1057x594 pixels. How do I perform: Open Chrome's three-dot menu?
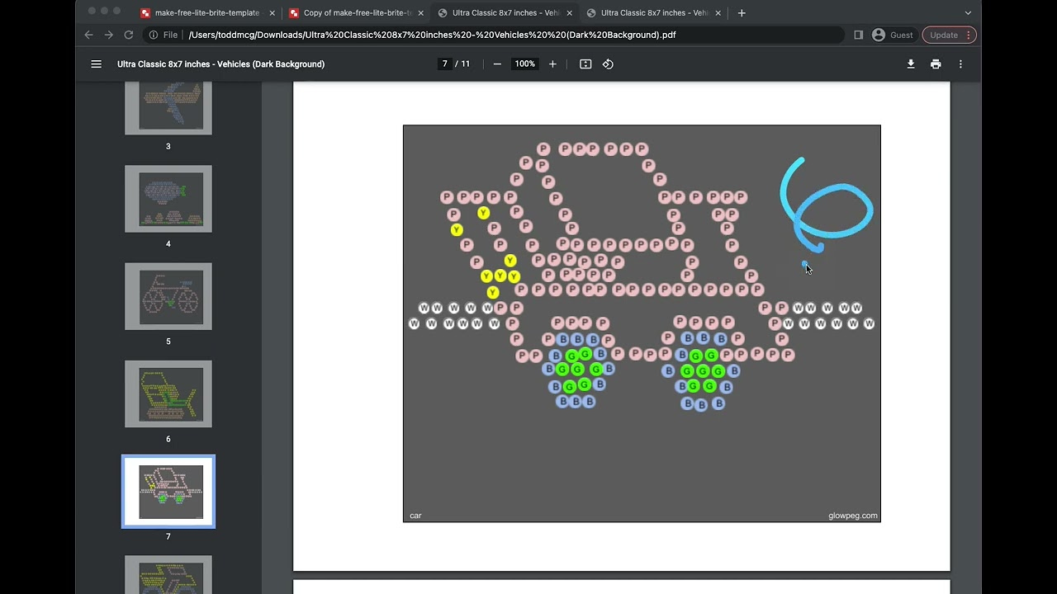pyautogui.click(x=968, y=35)
